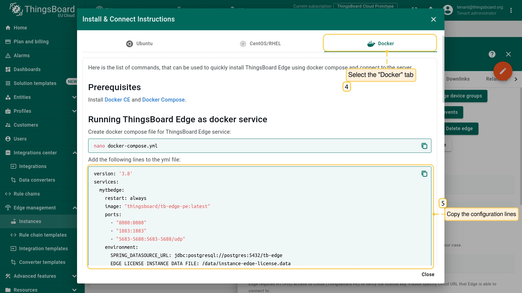Open the Docker CE link

pos(117,100)
